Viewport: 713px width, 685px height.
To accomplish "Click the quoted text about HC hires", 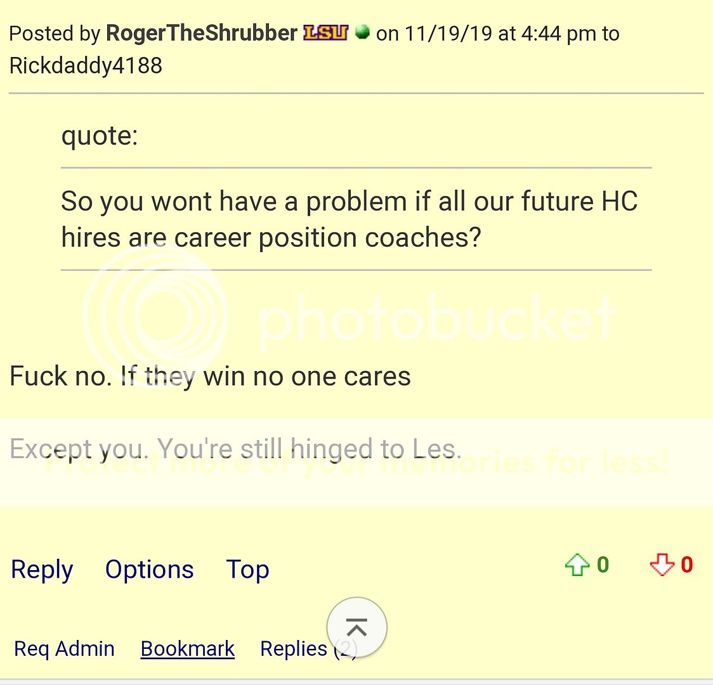I will [349, 219].
